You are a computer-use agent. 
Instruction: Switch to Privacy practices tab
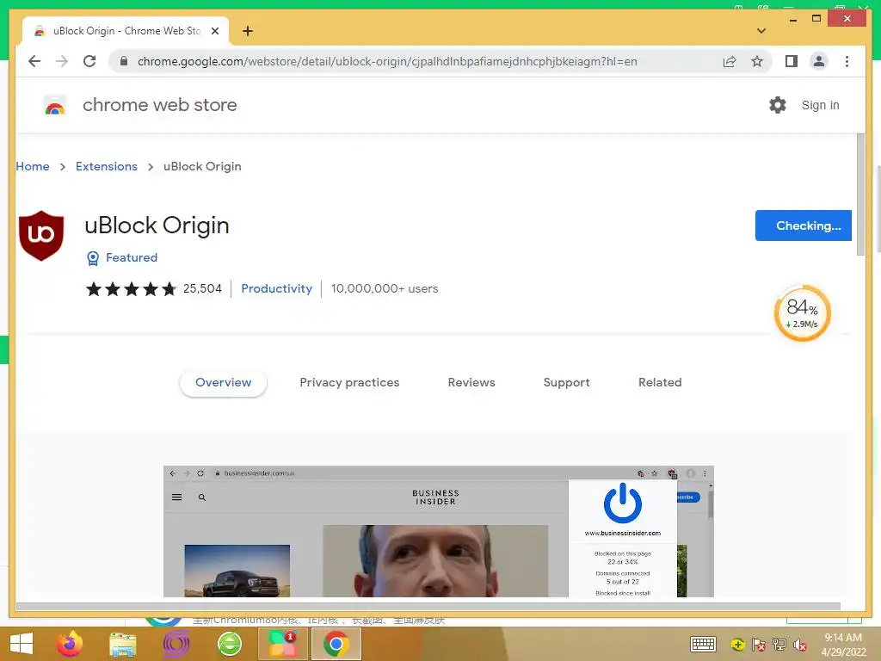coord(349,382)
